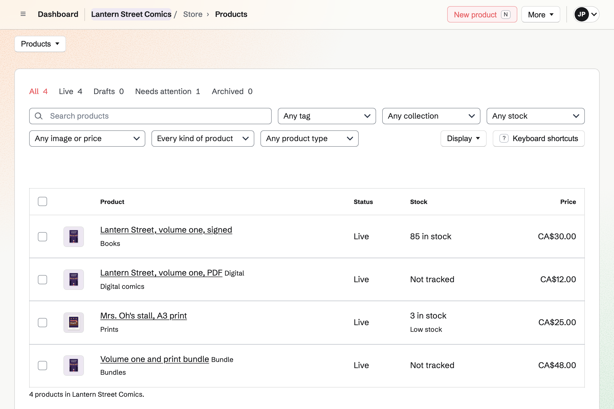Open the Lantern Street Comics breadcrumb
This screenshot has height=409, width=614.
pyautogui.click(x=131, y=14)
